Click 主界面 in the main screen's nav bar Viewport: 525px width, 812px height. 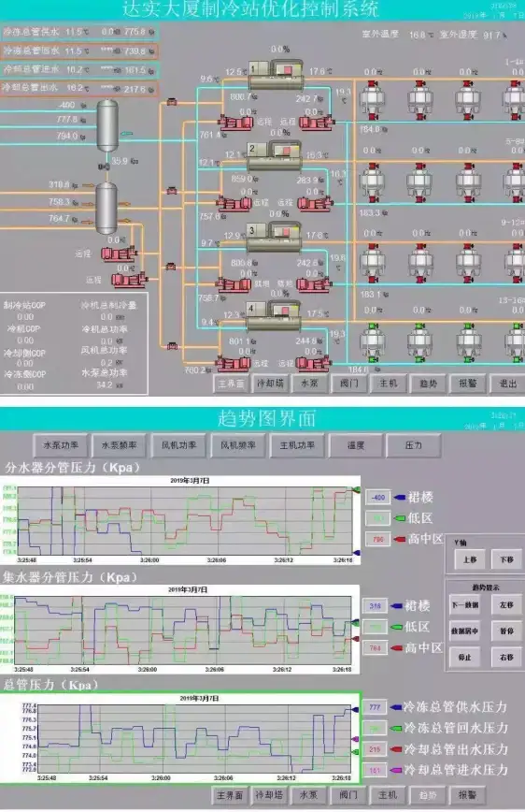(231, 384)
